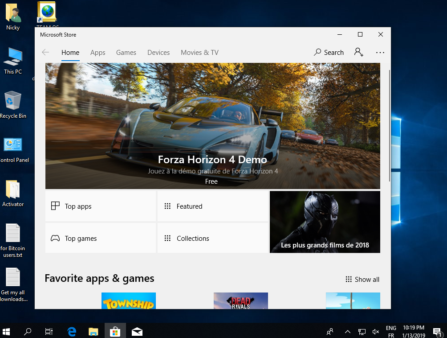Screen dimensions: 447x338
Task: Open Les plus grands films de 2018
Action: pyautogui.click(x=325, y=222)
